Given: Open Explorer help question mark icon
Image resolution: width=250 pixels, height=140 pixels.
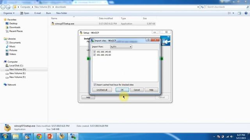Looking at the screenshot, I should tap(246, 13).
